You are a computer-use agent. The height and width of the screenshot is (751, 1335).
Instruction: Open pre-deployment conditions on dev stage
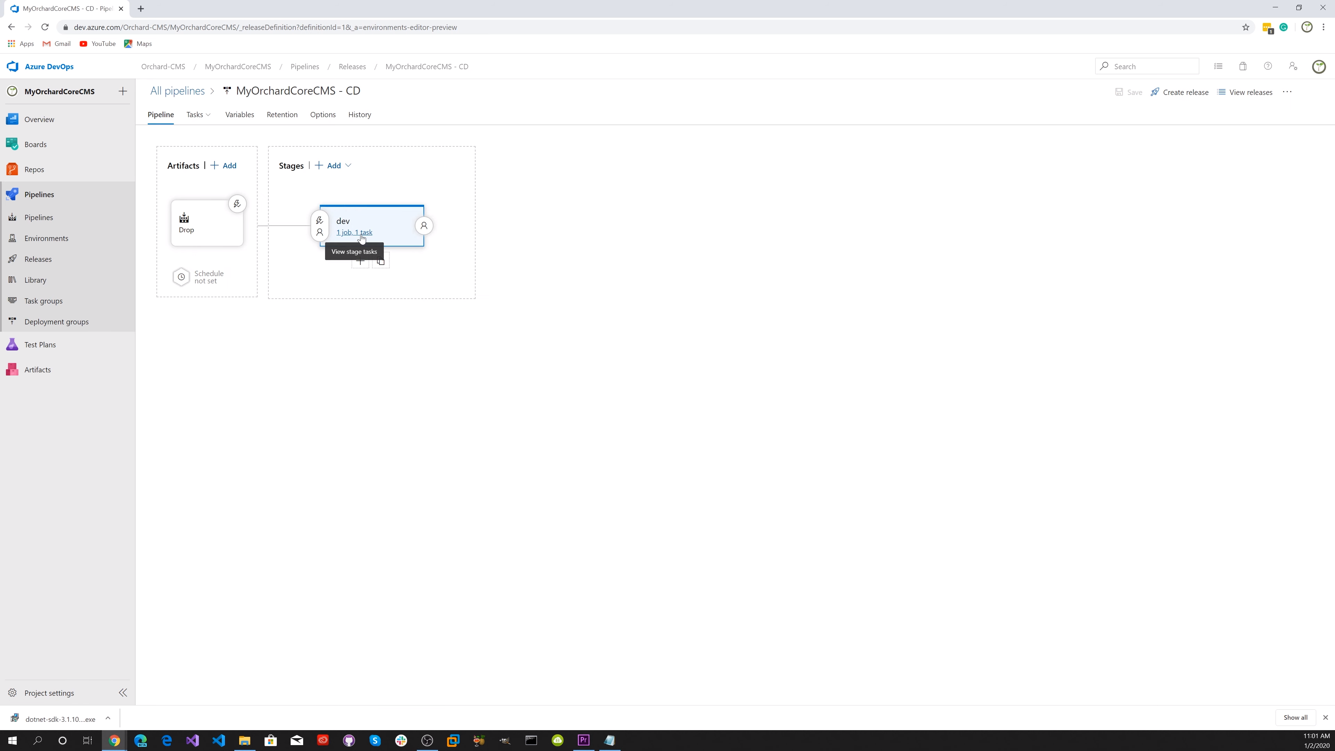(320, 226)
